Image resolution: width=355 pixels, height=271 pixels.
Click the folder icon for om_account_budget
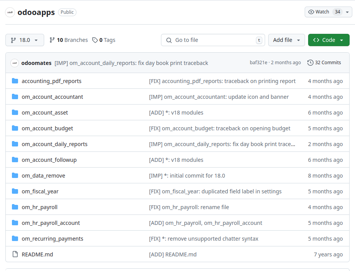pos(15,128)
